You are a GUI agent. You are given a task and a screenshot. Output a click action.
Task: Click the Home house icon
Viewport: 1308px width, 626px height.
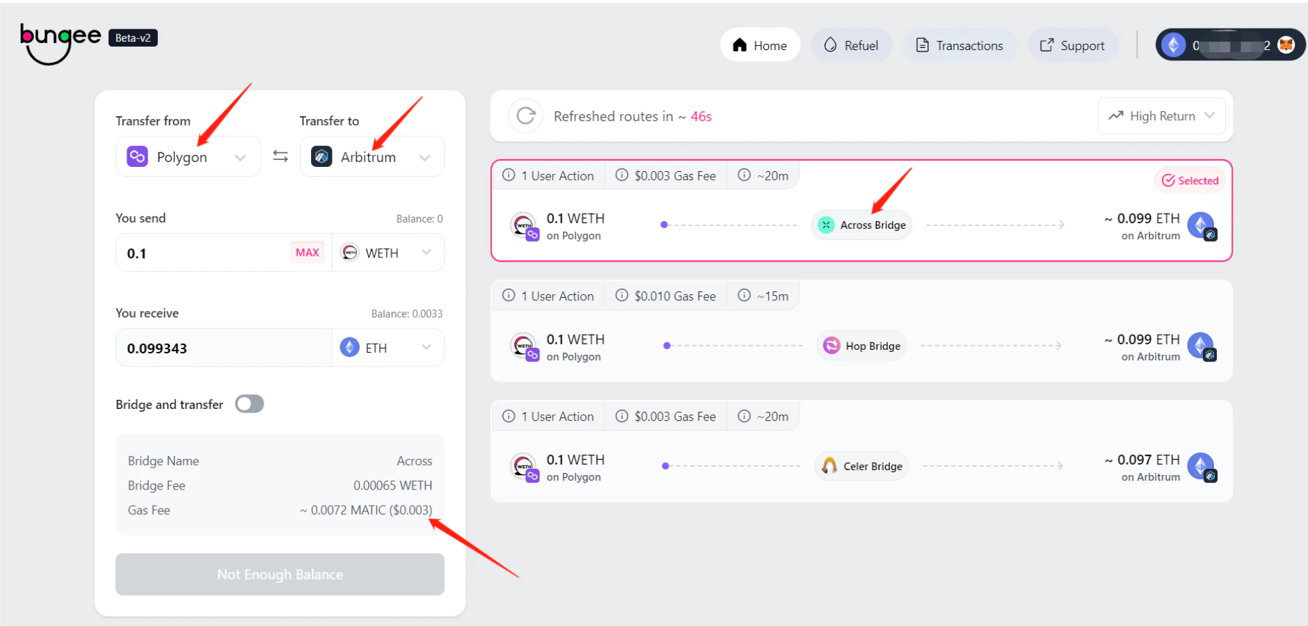(740, 45)
